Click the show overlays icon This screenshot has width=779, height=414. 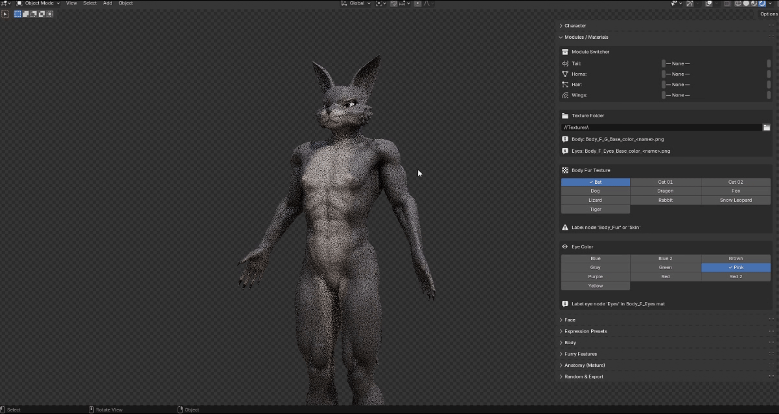tap(709, 3)
